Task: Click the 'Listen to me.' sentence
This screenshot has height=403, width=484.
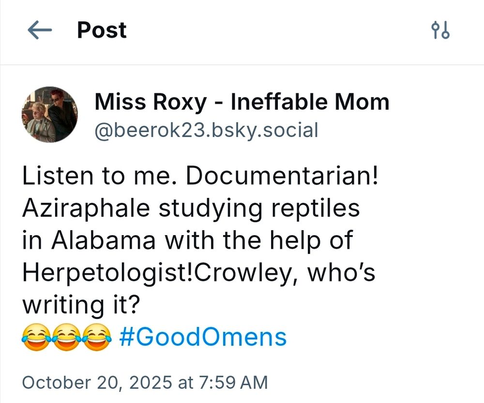Action: click(99, 177)
